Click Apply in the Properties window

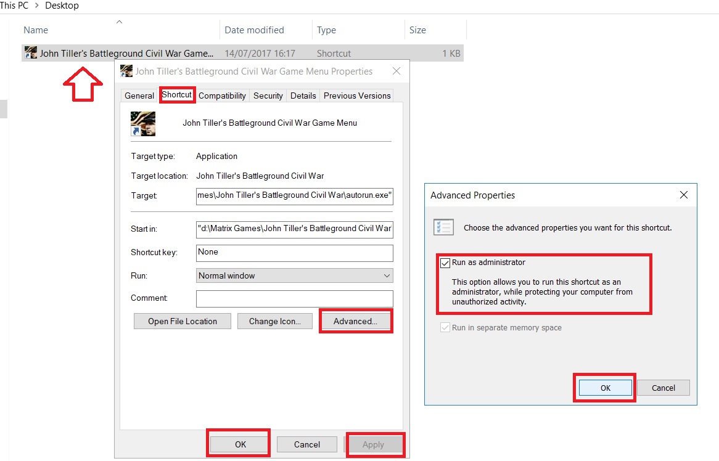[373, 444]
